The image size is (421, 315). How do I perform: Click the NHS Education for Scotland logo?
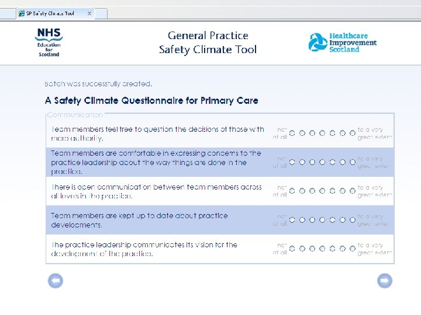(49, 42)
